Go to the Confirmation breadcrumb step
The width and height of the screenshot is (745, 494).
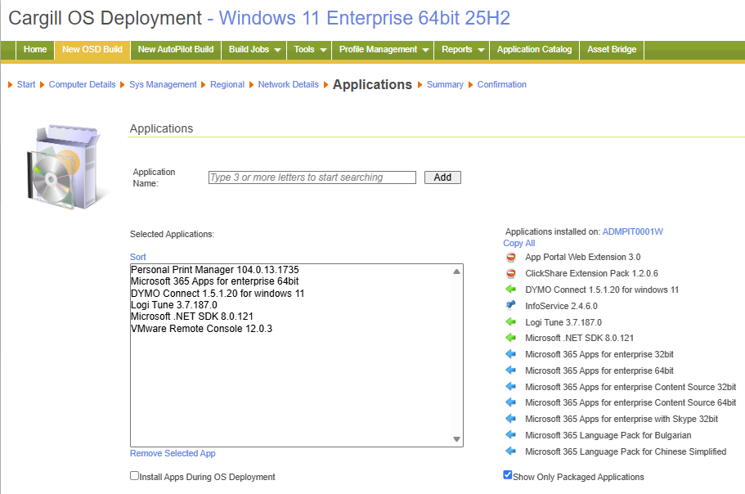click(x=502, y=84)
